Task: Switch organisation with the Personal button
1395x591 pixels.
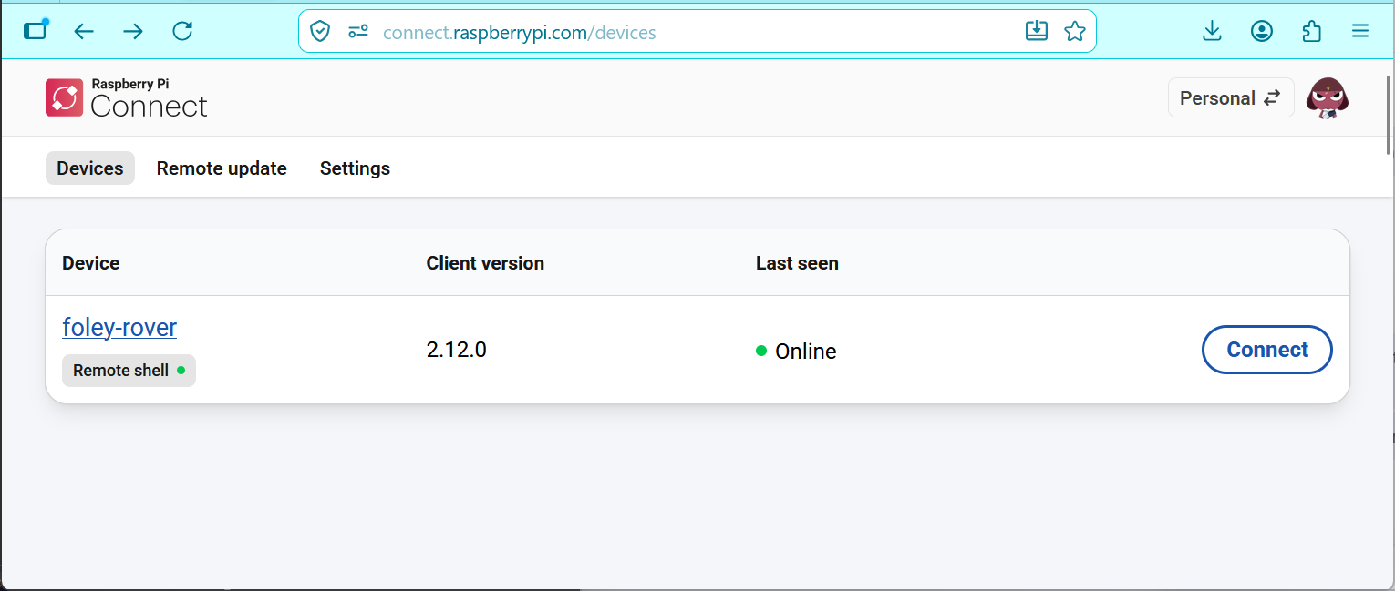Action: pyautogui.click(x=1231, y=97)
